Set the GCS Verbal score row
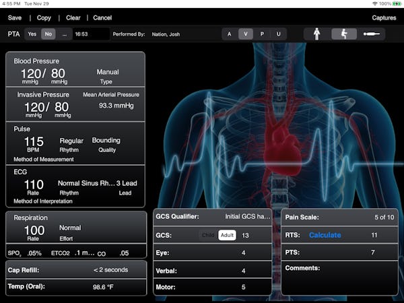Screen dimensions: 404x303 coord(213,271)
